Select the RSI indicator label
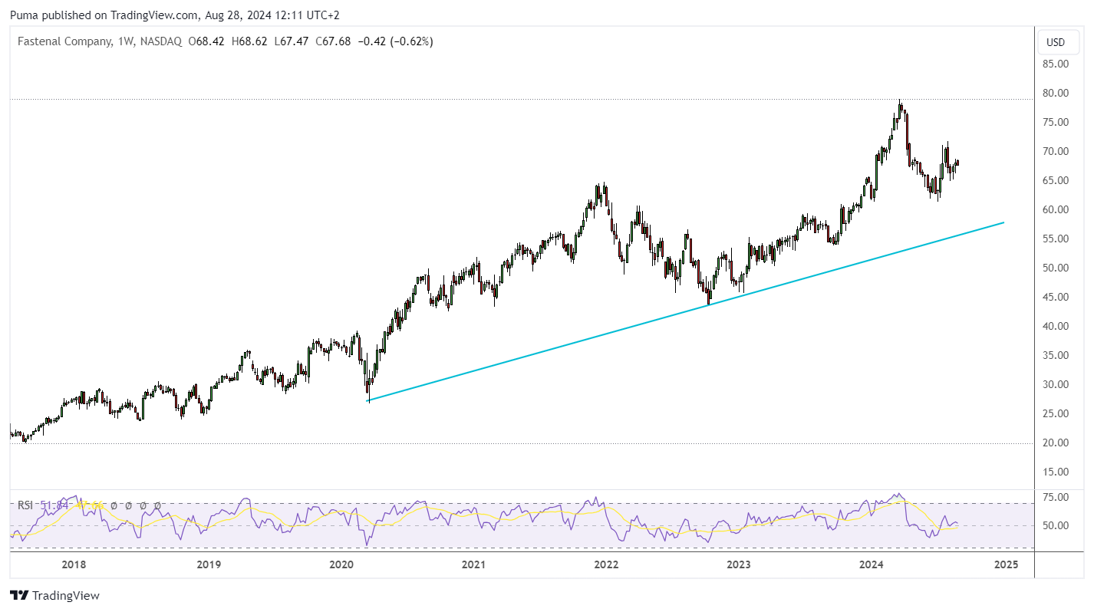1094x612 pixels. (x=25, y=505)
